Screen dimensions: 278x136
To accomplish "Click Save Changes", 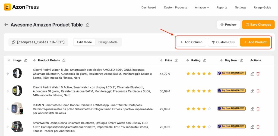I will click(x=258, y=25).
